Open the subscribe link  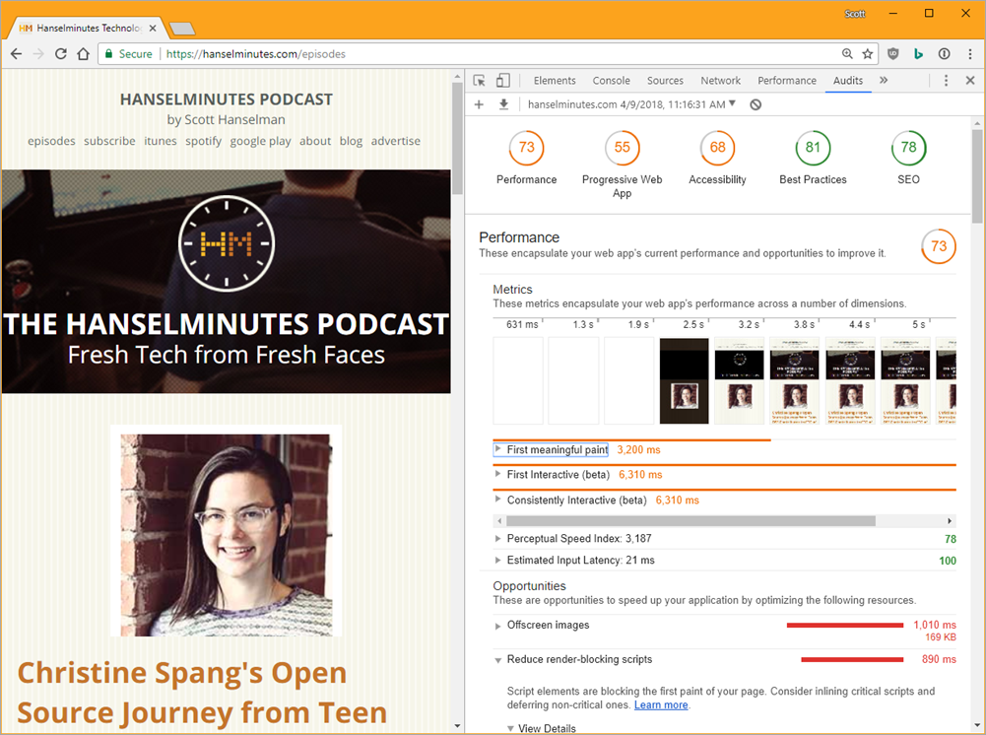click(x=109, y=141)
